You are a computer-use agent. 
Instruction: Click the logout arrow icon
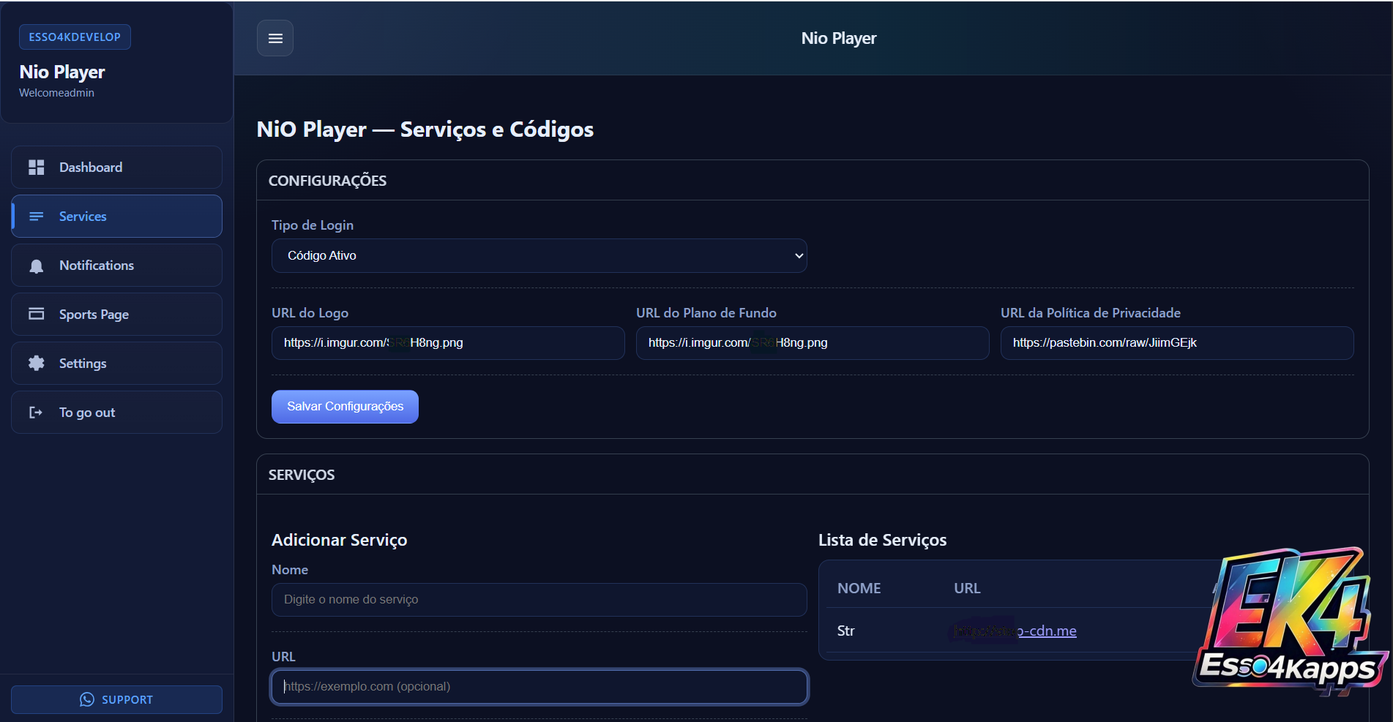pyautogui.click(x=36, y=413)
